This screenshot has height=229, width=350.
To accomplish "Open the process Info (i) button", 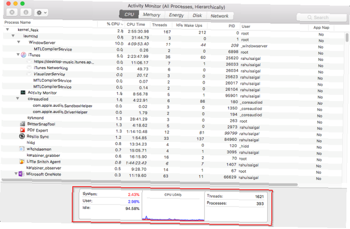I will pos(26,12).
